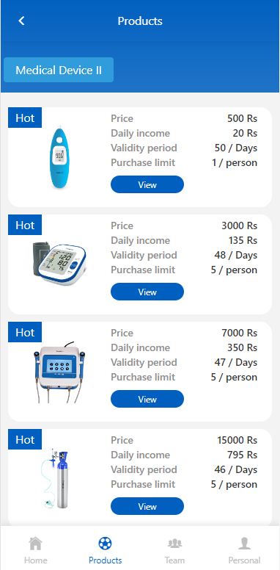
Task: Click the Hot badge on oxygen cylinder card
Action: pos(25,439)
